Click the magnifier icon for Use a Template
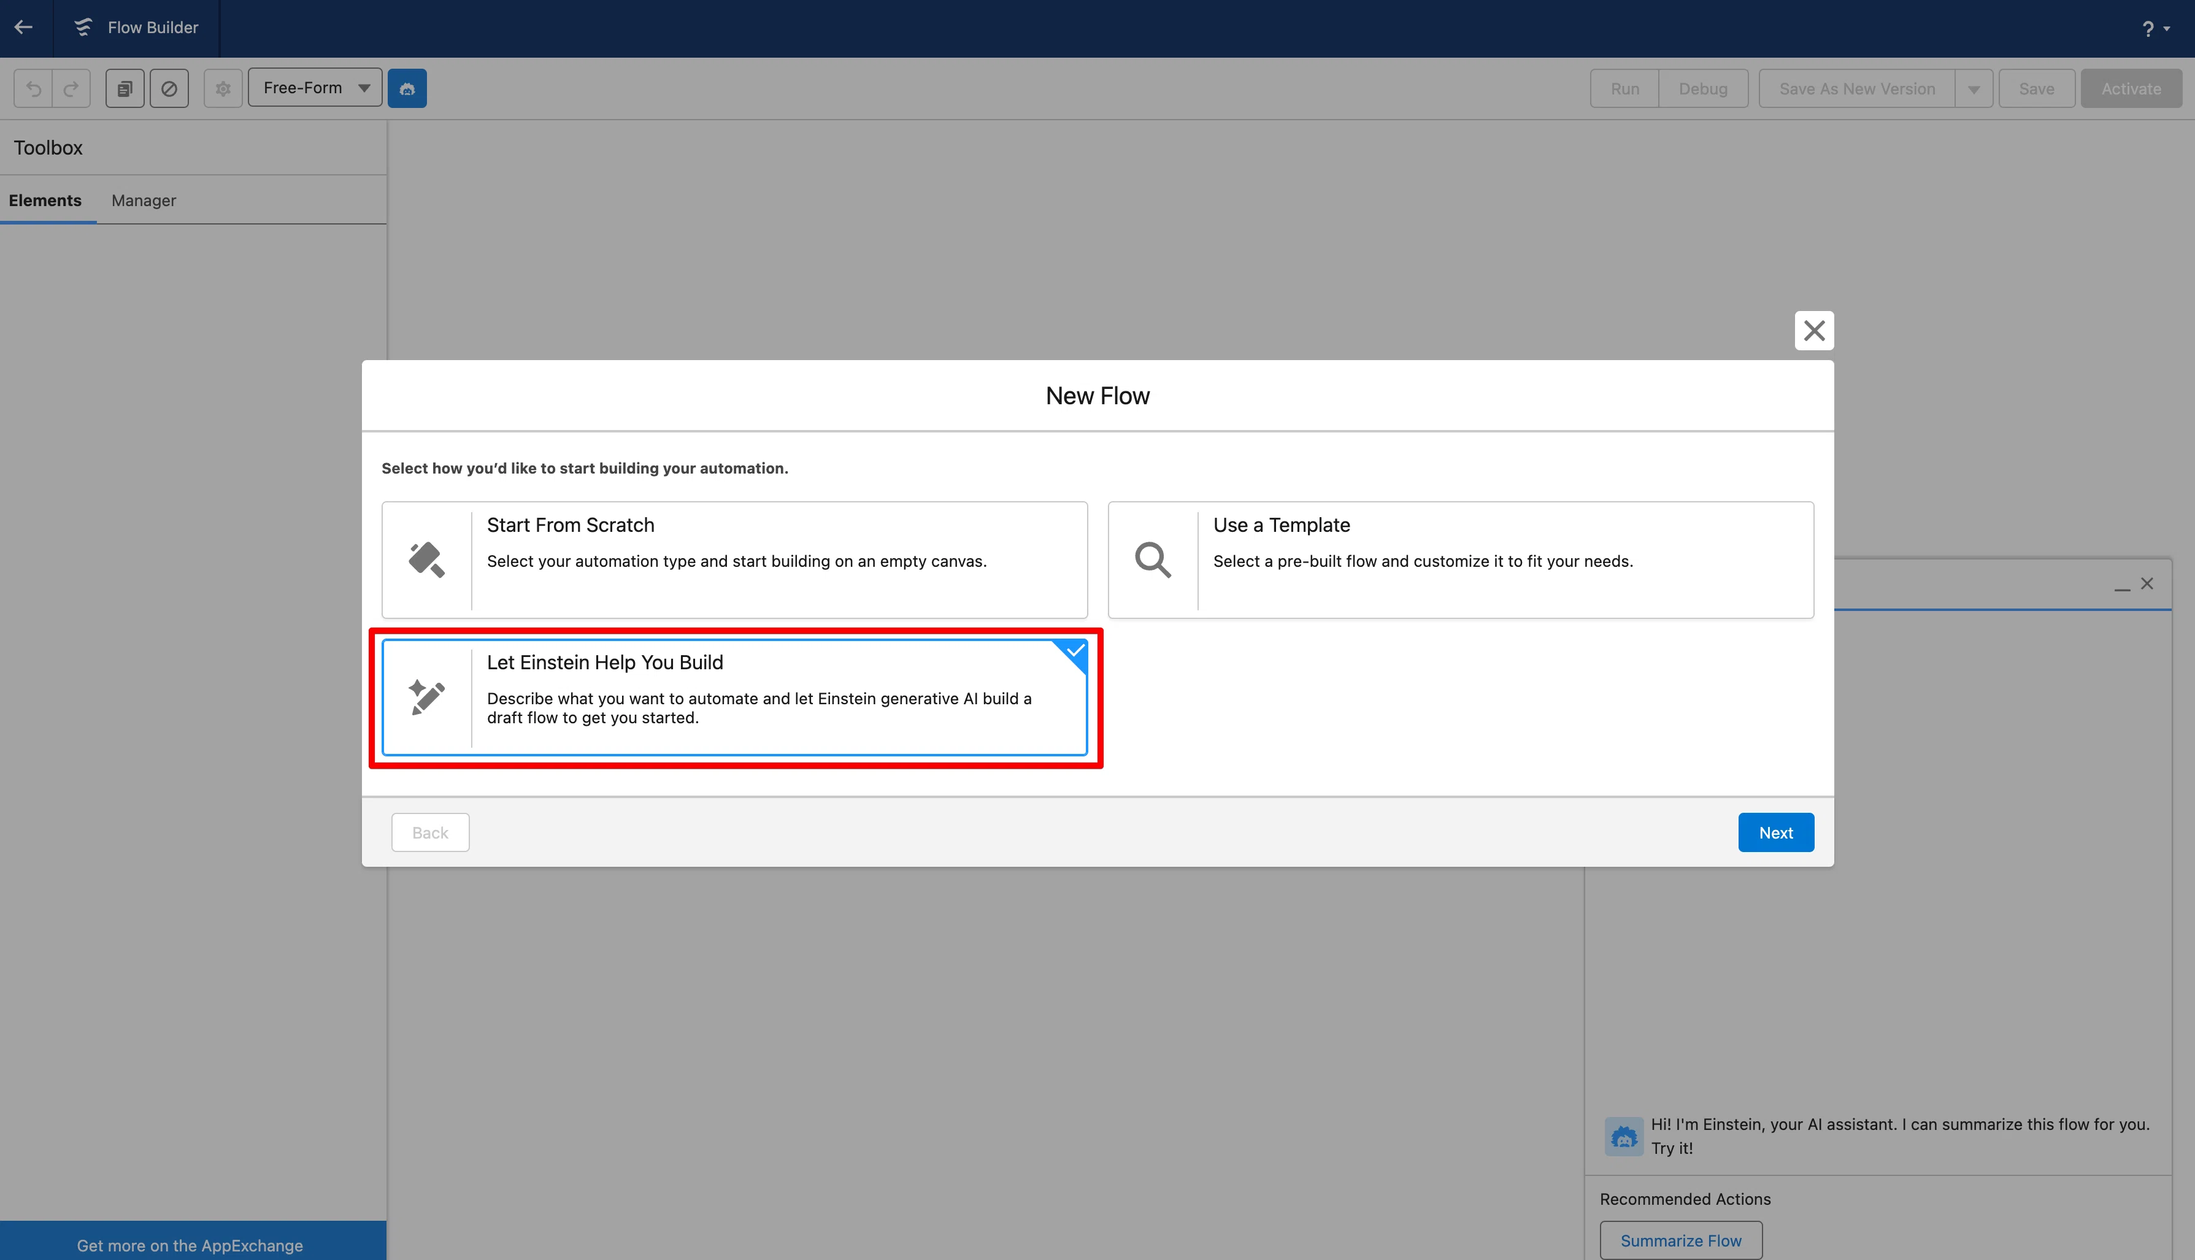The height and width of the screenshot is (1260, 2195). click(1153, 560)
